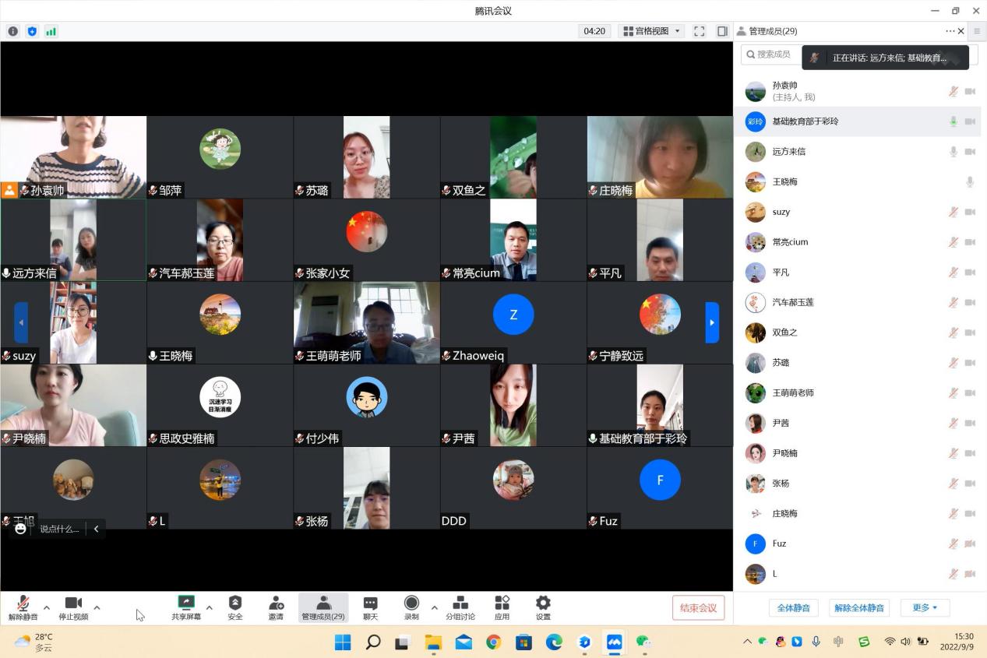The image size is (987, 658).
Task: Click the red 结束会议 button
Action: tap(698, 607)
